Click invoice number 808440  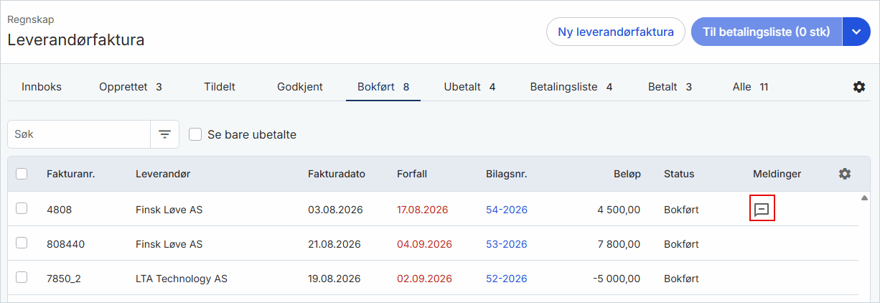66,244
